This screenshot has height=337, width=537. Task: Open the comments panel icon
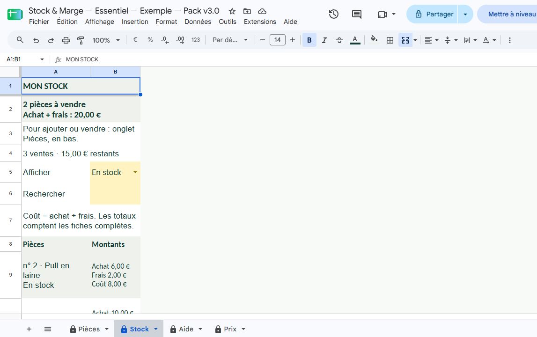[x=356, y=14]
